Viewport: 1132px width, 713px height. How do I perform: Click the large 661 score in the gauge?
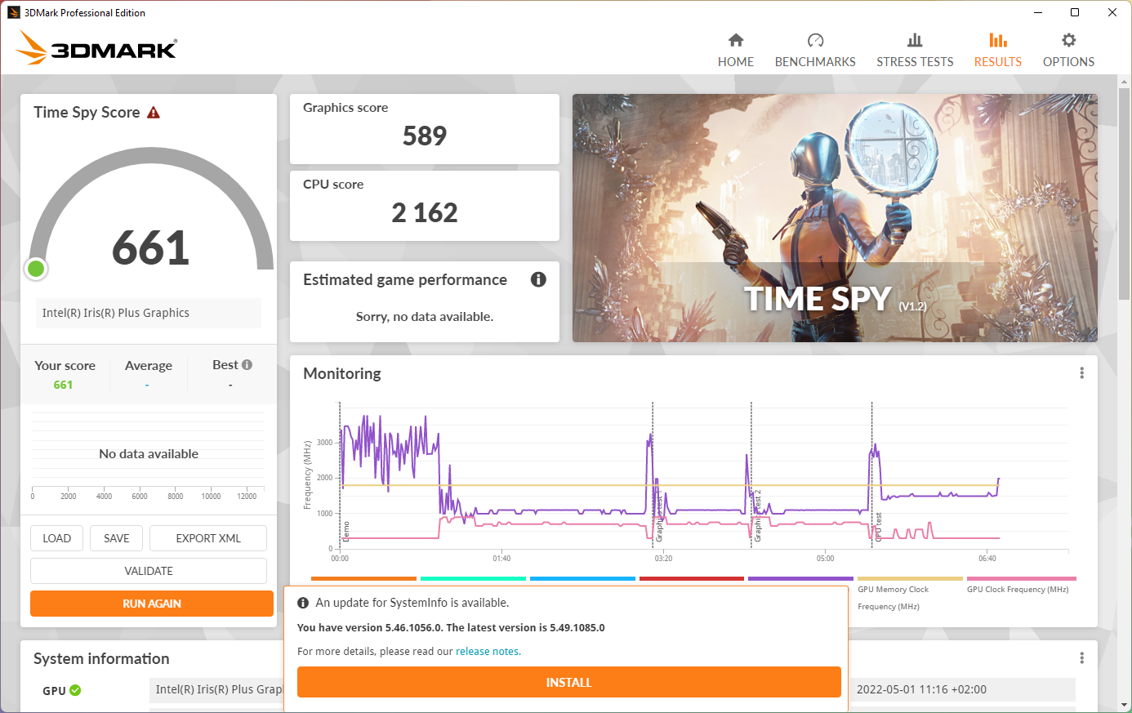coord(150,247)
